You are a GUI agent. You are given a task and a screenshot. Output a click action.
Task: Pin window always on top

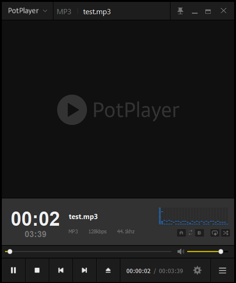point(180,11)
